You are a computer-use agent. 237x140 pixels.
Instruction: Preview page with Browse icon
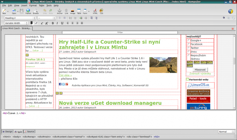coord(36,11)
